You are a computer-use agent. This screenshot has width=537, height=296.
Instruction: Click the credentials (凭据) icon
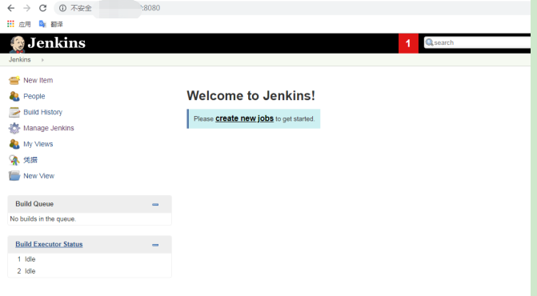tap(14, 160)
